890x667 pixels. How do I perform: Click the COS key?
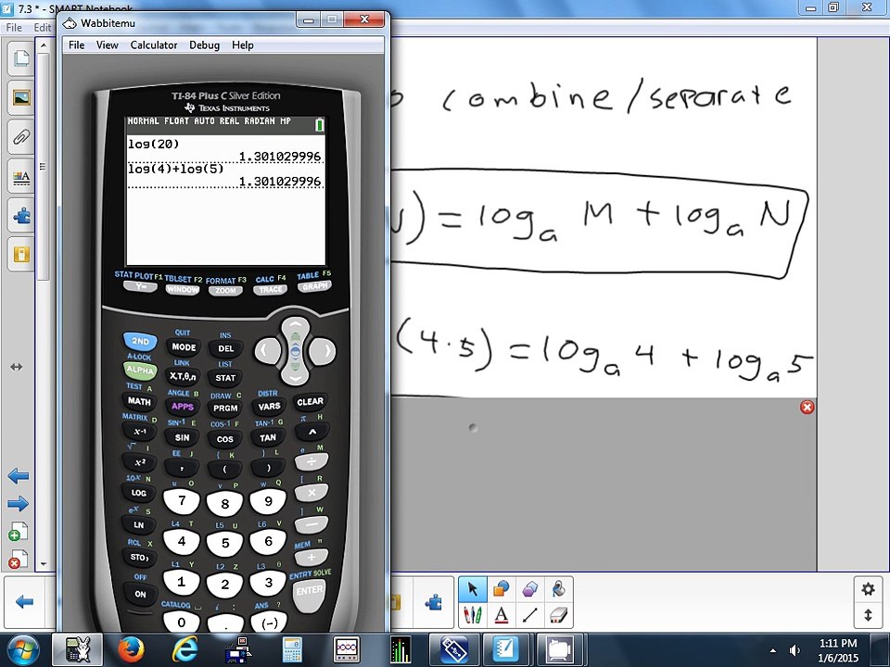click(x=225, y=439)
